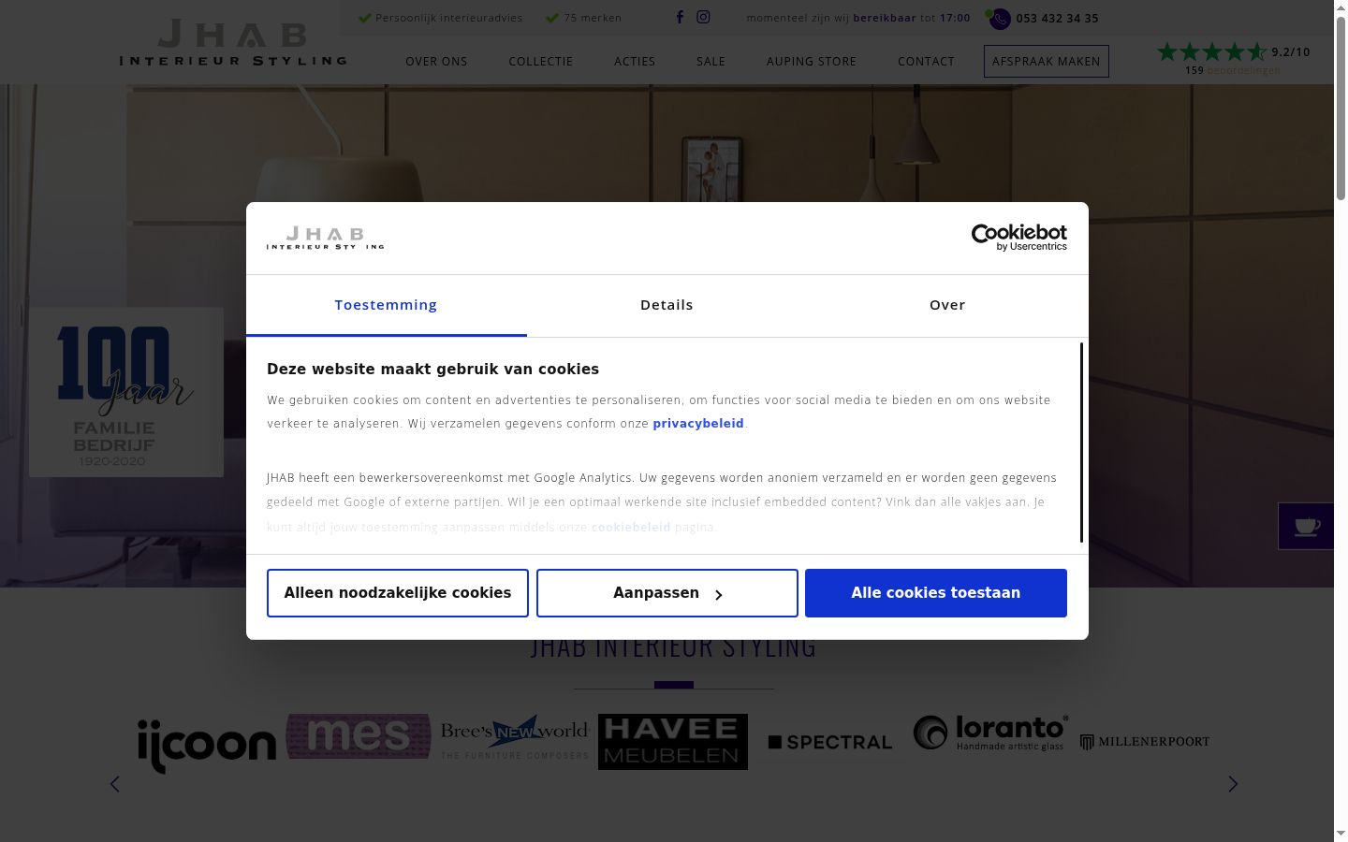Call phone number 053 432 34 35
The width and height of the screenshot is (1348, 842).
tap(1057, 19)
